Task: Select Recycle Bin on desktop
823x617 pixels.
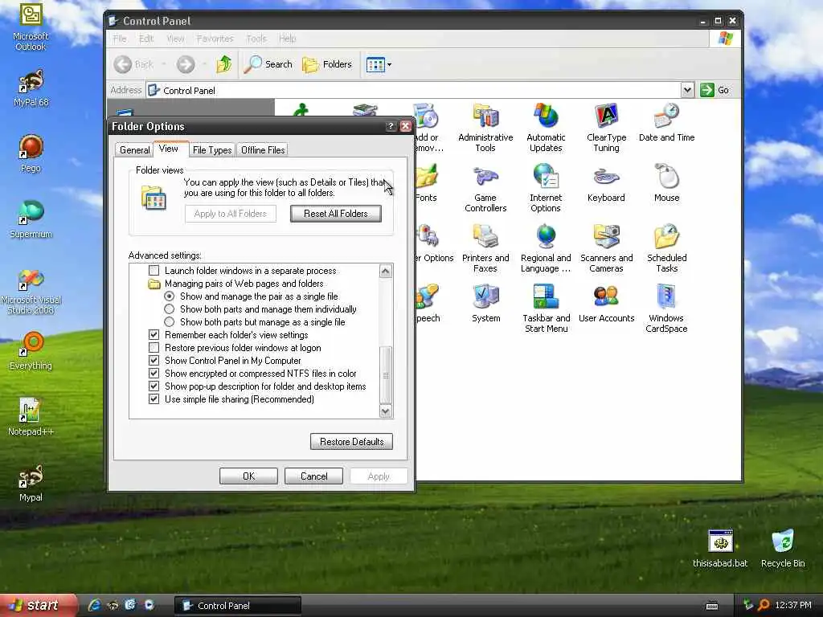Action: [x=783, y=549]
